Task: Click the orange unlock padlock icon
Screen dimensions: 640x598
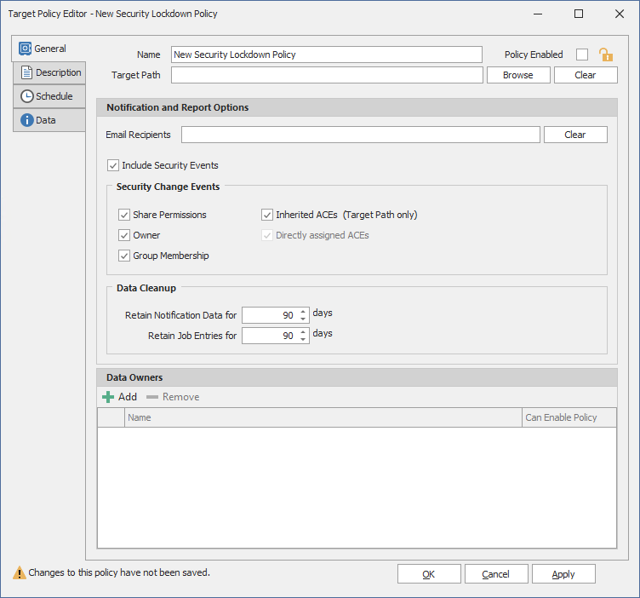Action: click(x=605, y=55)
